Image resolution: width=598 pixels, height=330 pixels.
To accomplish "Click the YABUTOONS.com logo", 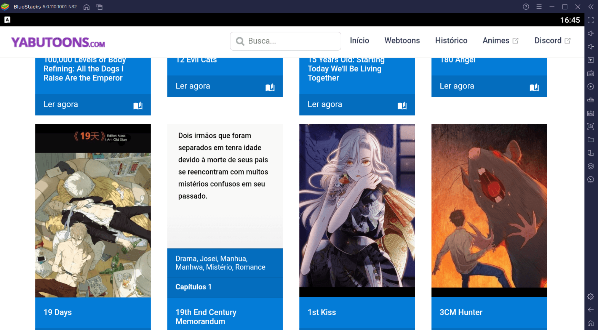I will (x=58, y=42).
